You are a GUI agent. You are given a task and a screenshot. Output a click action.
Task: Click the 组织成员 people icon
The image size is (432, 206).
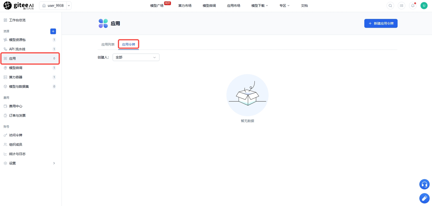coord(5,145)
